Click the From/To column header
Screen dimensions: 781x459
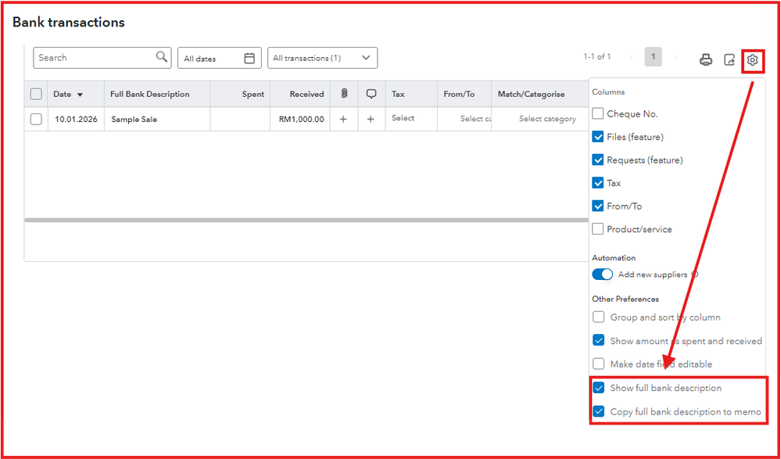coord(459,94)
